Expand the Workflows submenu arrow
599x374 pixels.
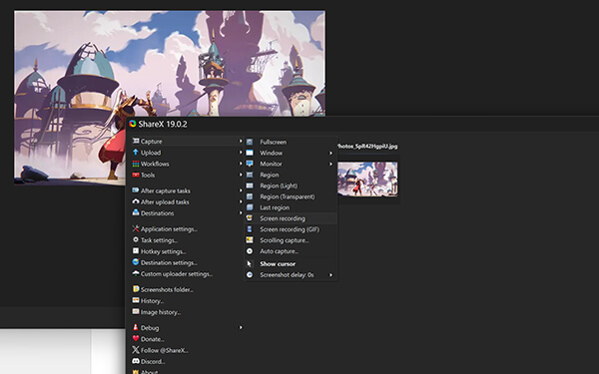point(241,164)
